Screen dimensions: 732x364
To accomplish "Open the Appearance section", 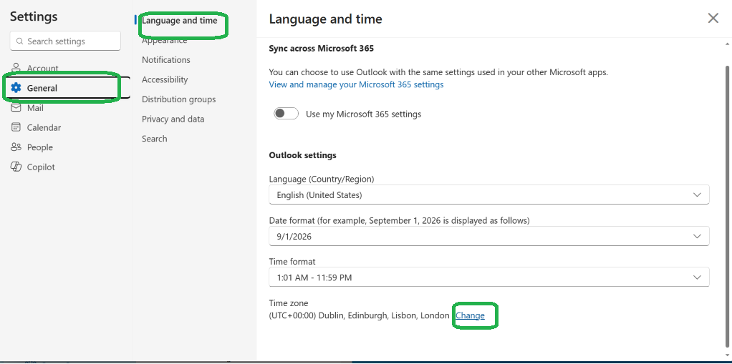I will (x=164, y=41).
